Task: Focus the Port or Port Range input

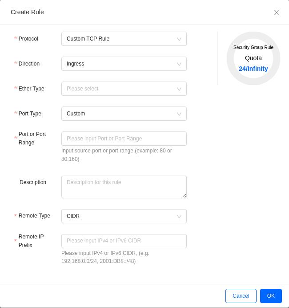Action: click(x=124, y=139)
